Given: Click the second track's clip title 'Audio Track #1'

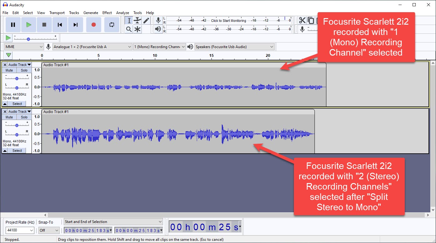Looking at the screenshot, I should (x=56, y=112).
